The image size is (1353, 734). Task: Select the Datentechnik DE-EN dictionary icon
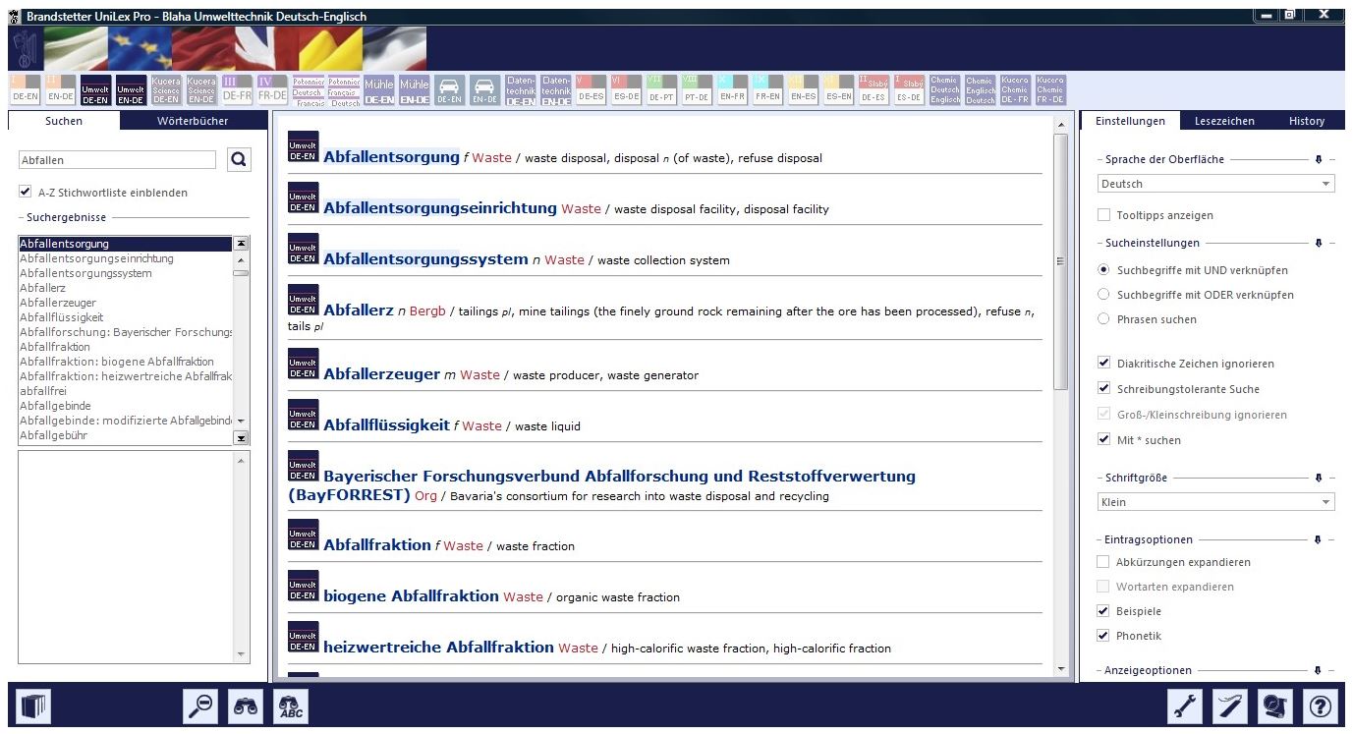[x=521, y=90]
